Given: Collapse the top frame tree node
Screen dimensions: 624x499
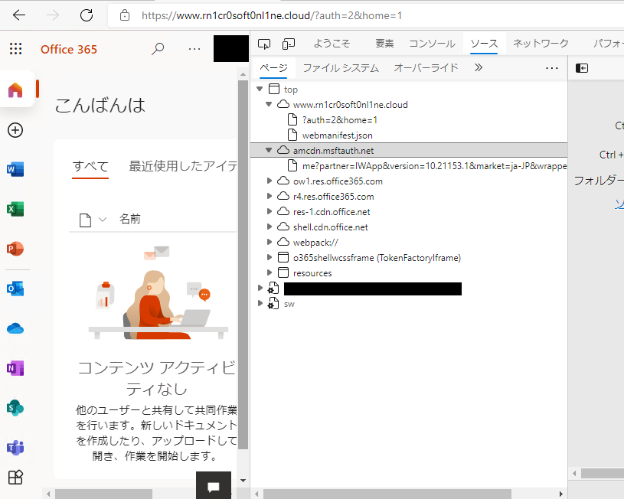Looking at the screenshot, I should tap(260, 89).
